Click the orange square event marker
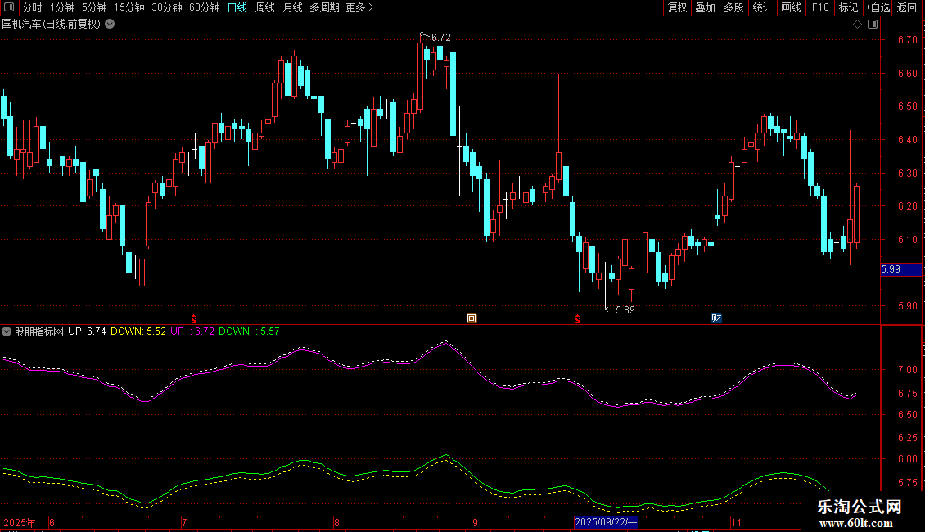Image resolution: width=925 pixels, height=532 pixels. tap(472, 318)
